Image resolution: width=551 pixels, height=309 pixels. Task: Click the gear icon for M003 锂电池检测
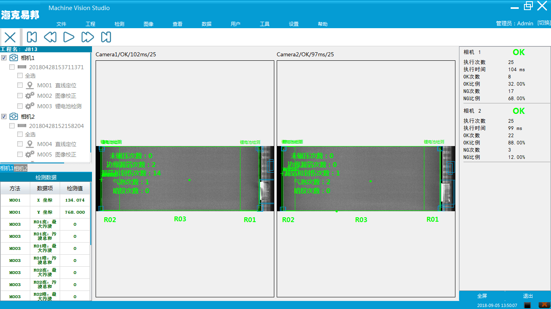(29, 106)
